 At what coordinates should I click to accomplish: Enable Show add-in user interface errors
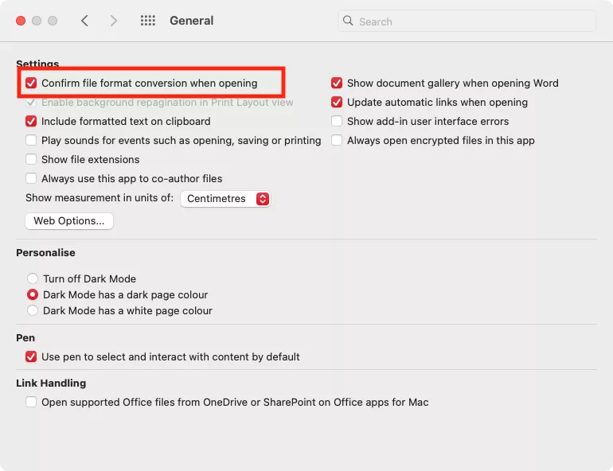click(337, 121)
